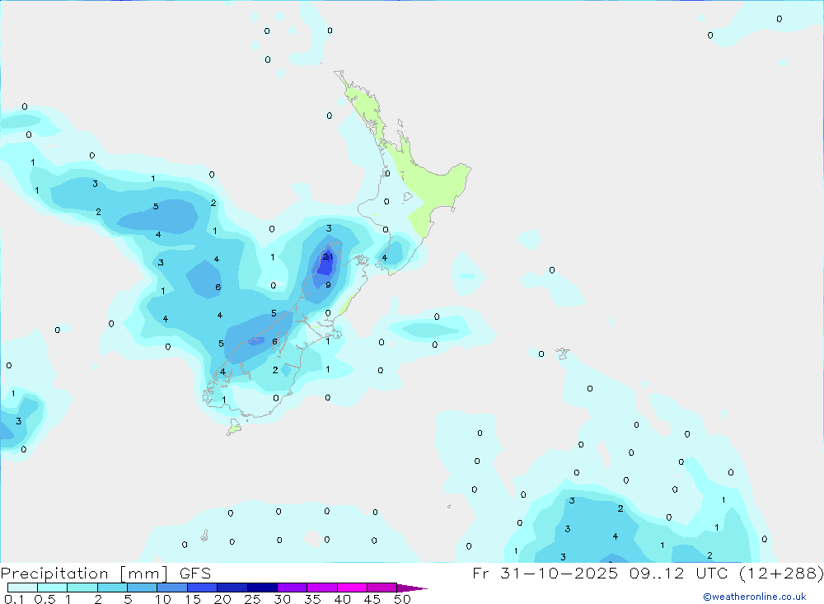Screen dimensions: 824x604
Task: Click the date '31-10-2025'
Action: click(x=559, y=573)
